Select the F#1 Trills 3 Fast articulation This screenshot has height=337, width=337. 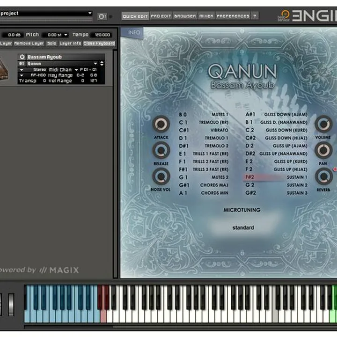(204, 169)
